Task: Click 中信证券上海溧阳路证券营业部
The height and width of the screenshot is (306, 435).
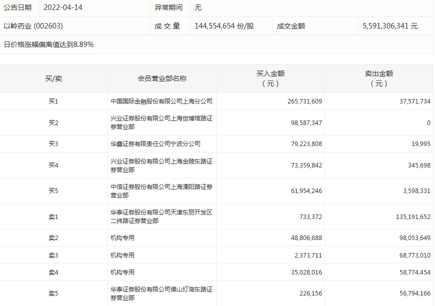Action: point(161,191)
